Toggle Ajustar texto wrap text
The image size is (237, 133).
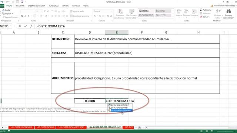[x=77, y=11]
